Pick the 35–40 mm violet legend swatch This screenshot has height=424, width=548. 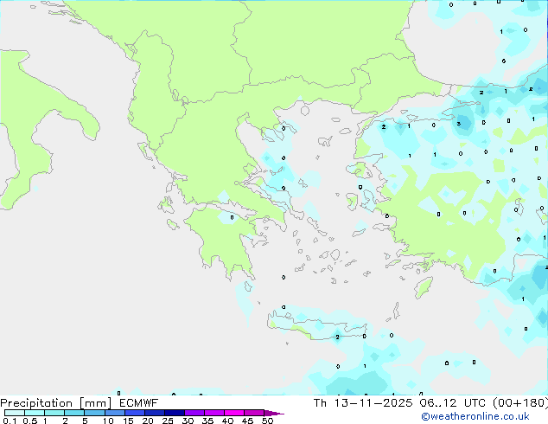[x=214, y=413]
